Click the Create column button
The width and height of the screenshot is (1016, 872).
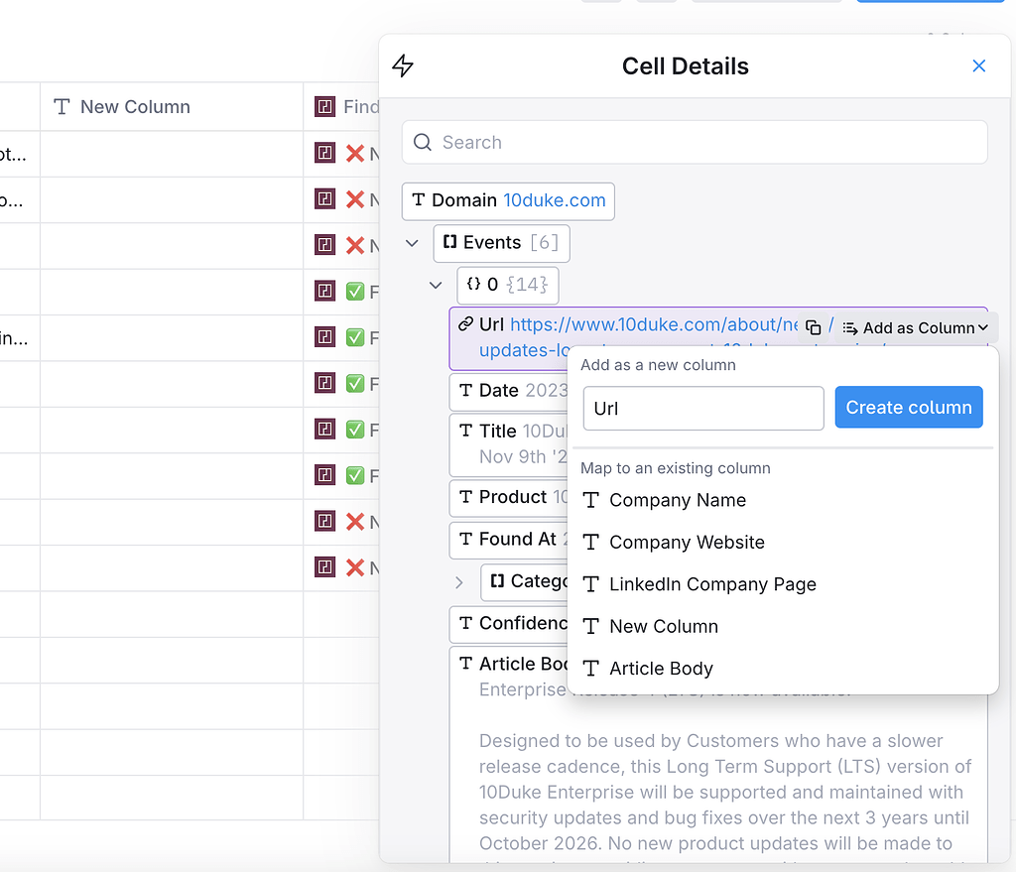coord(909,408)
